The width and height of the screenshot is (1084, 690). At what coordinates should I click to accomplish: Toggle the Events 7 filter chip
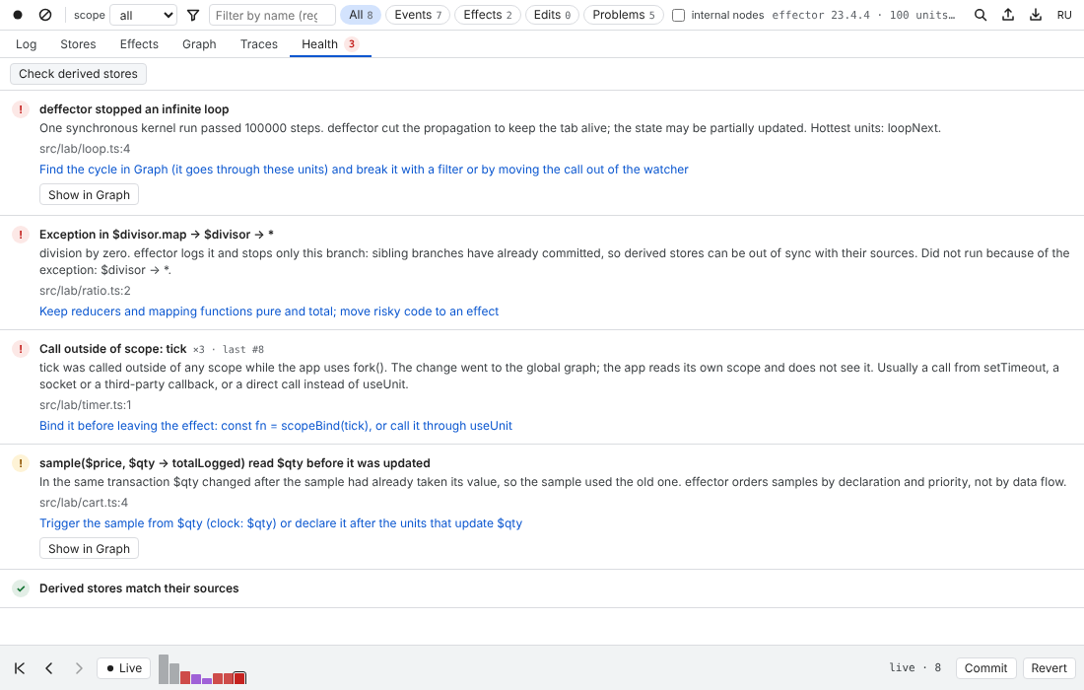coord(418,15)
